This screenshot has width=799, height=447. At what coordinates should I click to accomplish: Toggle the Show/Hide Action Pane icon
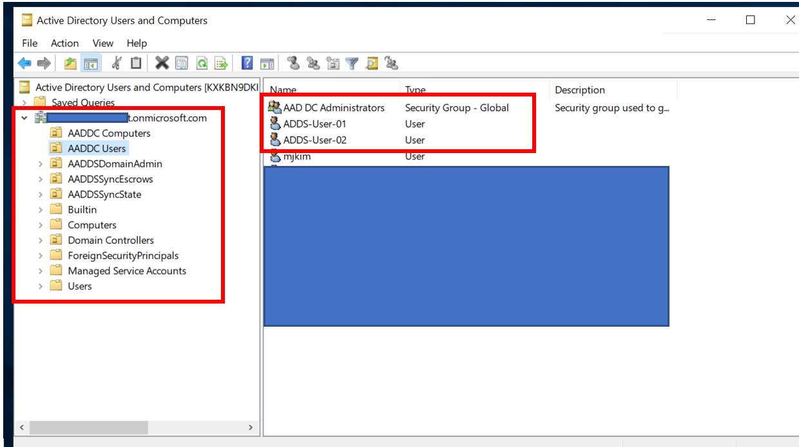tap(267, 63)
